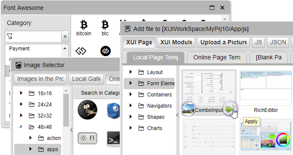Open the JSON tab

[278, 42]
